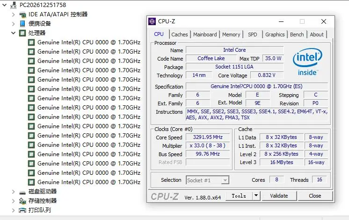Screen dimensions: 349x220
Task: Click the Bus Speed value 99.76 MHz
Action: pyautogui.click(x=208, y=154)
